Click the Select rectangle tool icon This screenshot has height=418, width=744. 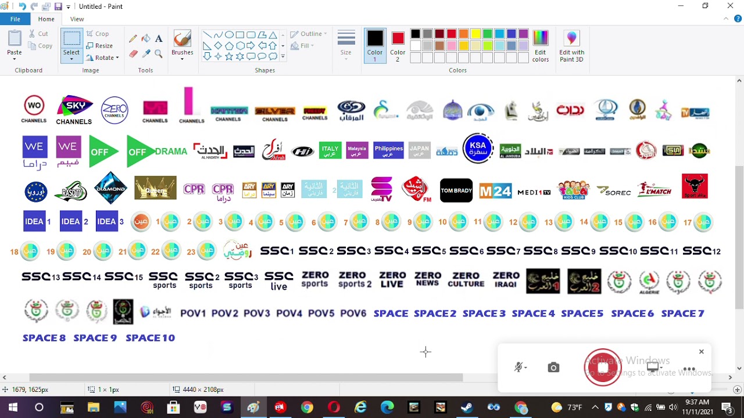(x=71, y=38)
